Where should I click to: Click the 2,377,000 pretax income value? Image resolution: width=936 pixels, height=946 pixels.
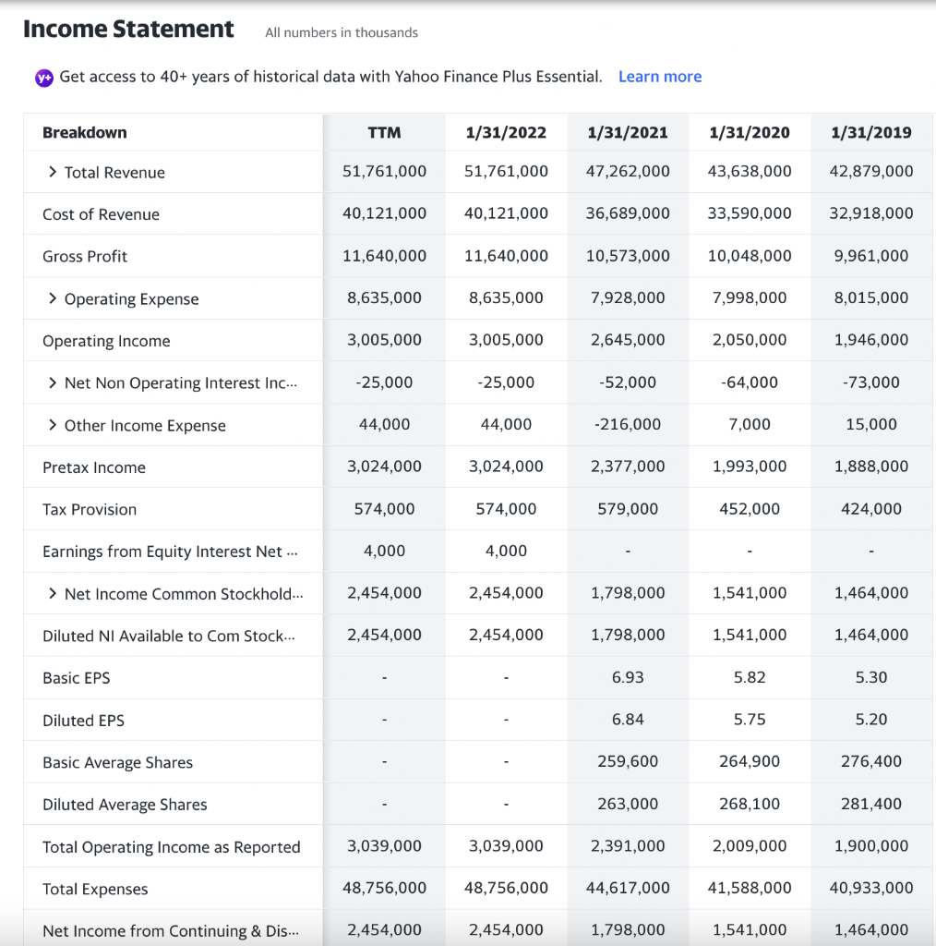[628, 467]
